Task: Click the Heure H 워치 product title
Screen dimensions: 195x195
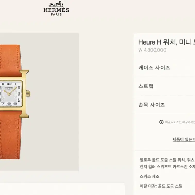Action: (167, 42)
